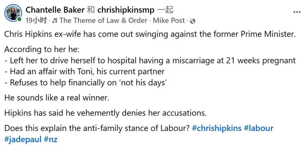This screenshot has width=307, height=147.
Task: Click the Mike Post artist link
Action: click(x=169, y=21)
